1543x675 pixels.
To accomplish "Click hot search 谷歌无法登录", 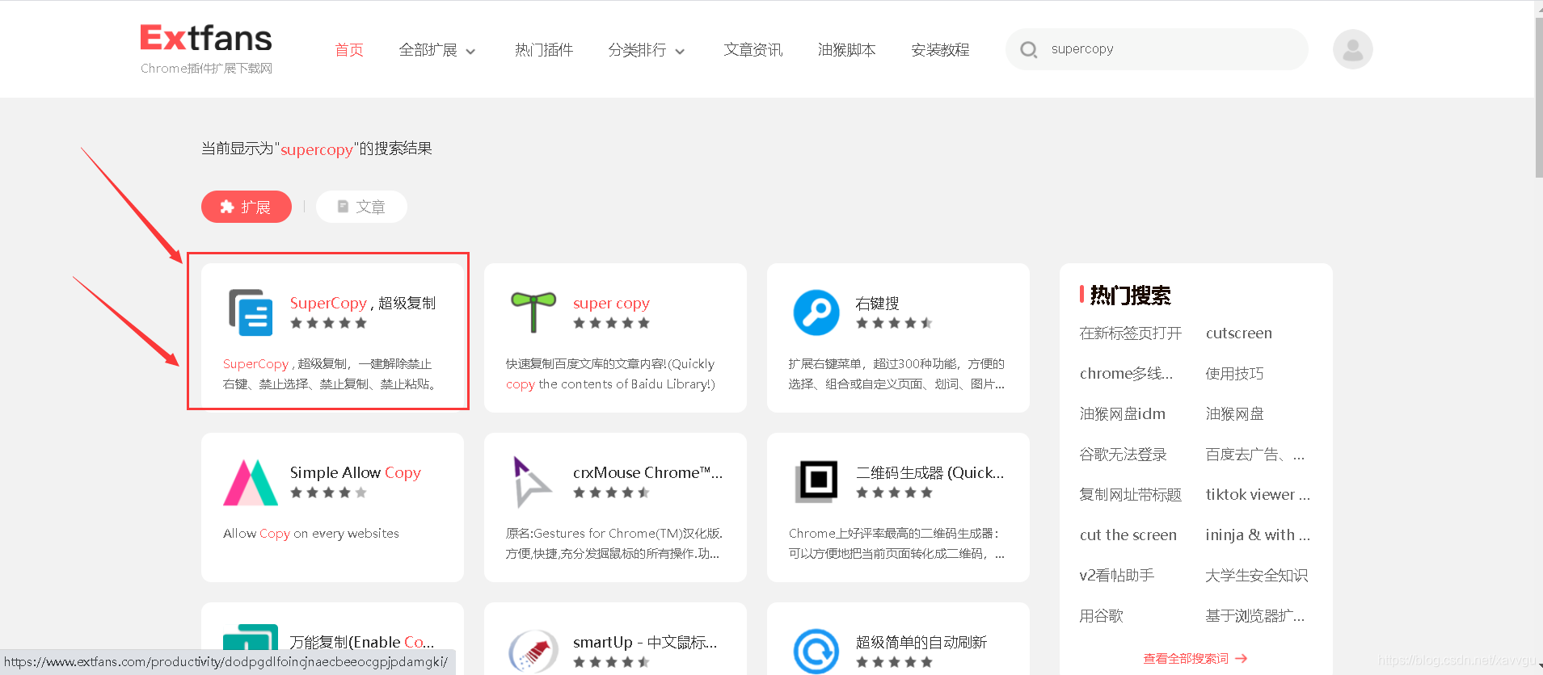I will coord(1124,455).
